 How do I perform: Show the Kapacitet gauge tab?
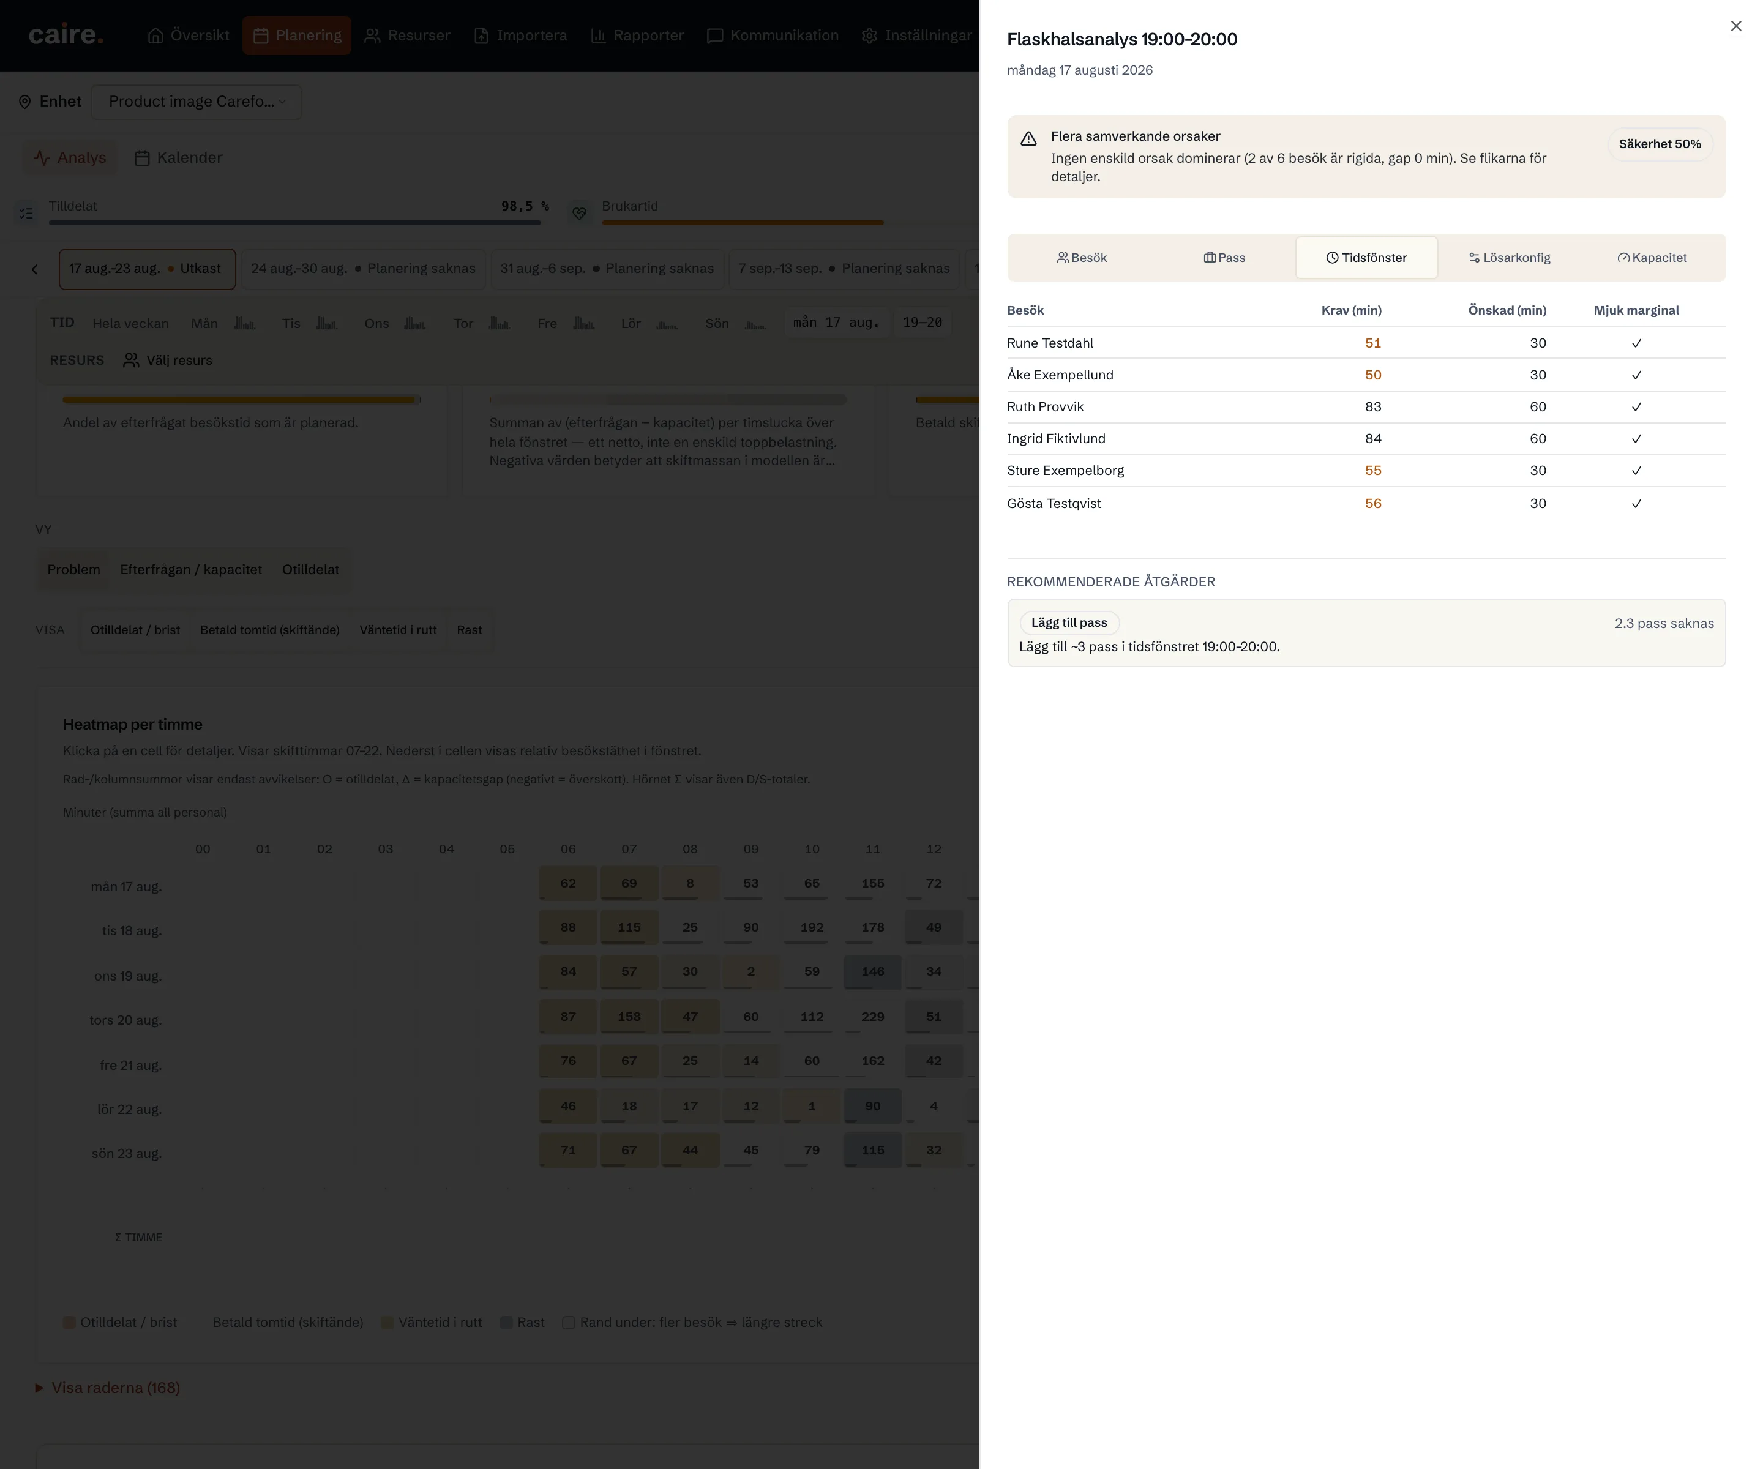point(1652,258)
